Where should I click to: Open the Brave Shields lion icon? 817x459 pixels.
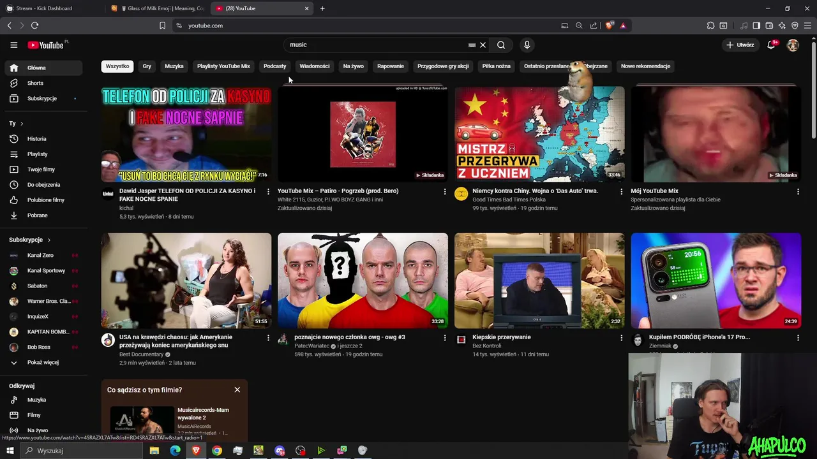click(609, 25)
